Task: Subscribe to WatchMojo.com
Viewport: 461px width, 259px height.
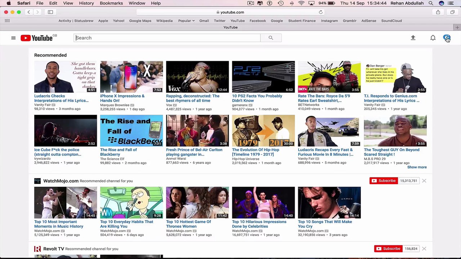Action: [x=384, y=181]
